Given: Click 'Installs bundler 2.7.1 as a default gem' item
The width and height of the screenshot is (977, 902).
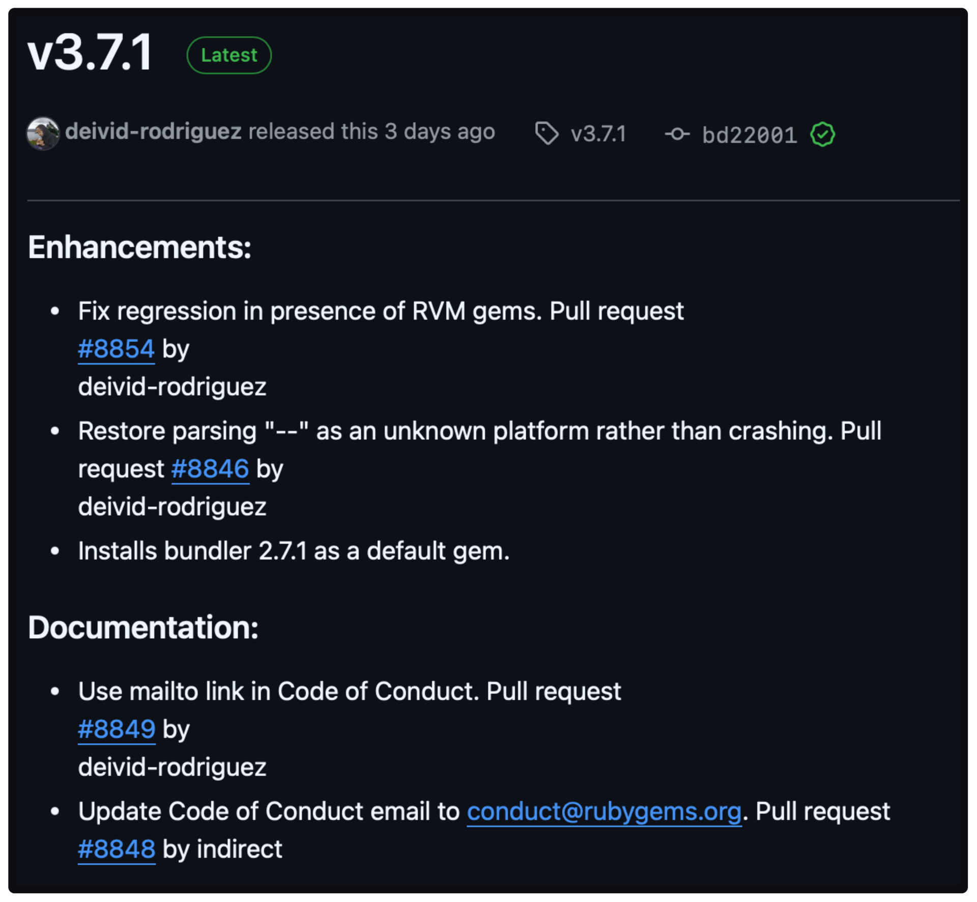Looking at the screenshot, I should (294, 551).
